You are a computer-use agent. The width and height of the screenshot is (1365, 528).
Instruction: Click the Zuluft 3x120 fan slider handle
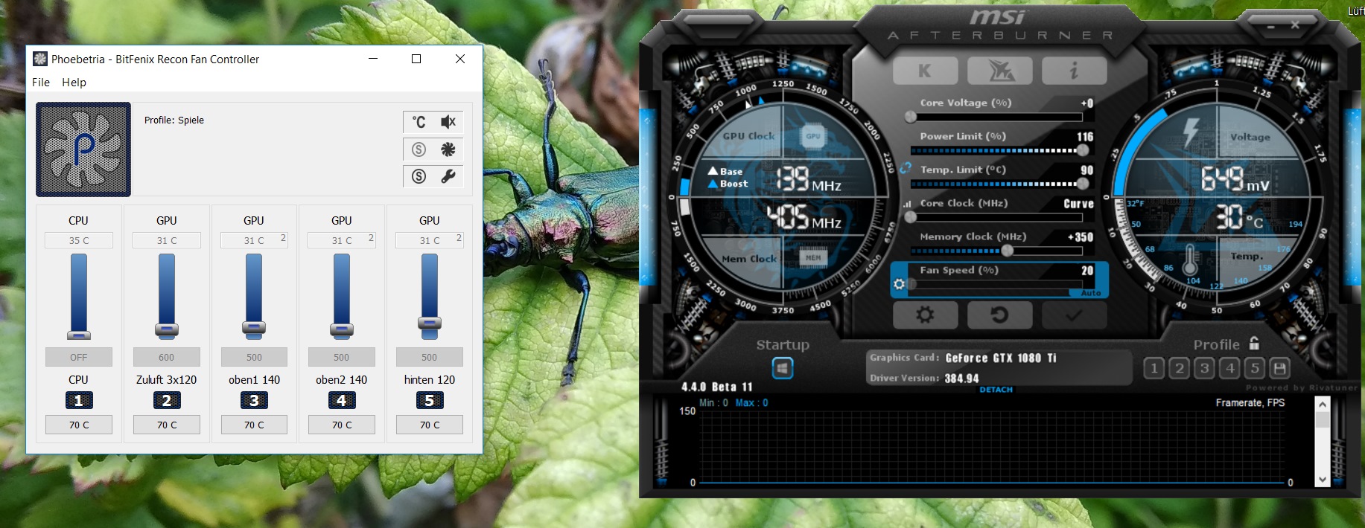tap(166, 329)
